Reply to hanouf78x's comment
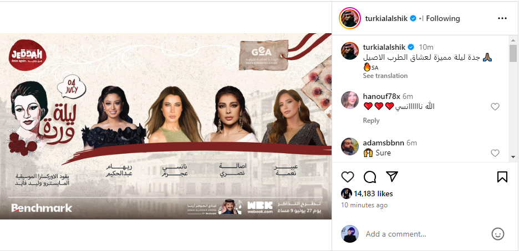Screen dimensions: 519x251 (x=371, y=121)
